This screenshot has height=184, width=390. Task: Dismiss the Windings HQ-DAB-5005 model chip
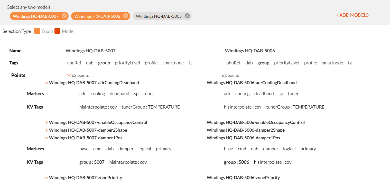187,16
